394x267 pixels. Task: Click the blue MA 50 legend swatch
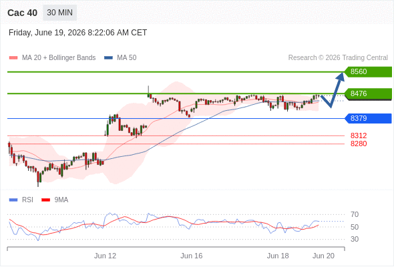108,58
